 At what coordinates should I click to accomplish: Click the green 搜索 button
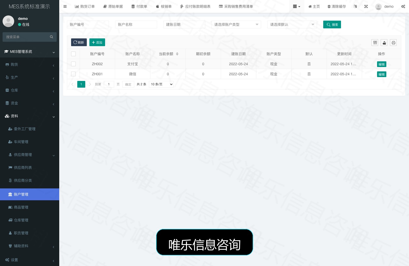click(x=332, y=24)
